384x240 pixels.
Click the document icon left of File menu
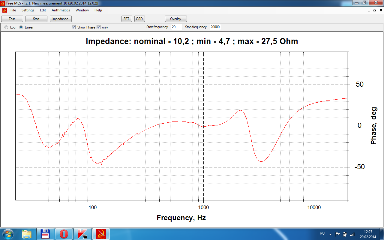pyautogui.click(x=4, y=10)
